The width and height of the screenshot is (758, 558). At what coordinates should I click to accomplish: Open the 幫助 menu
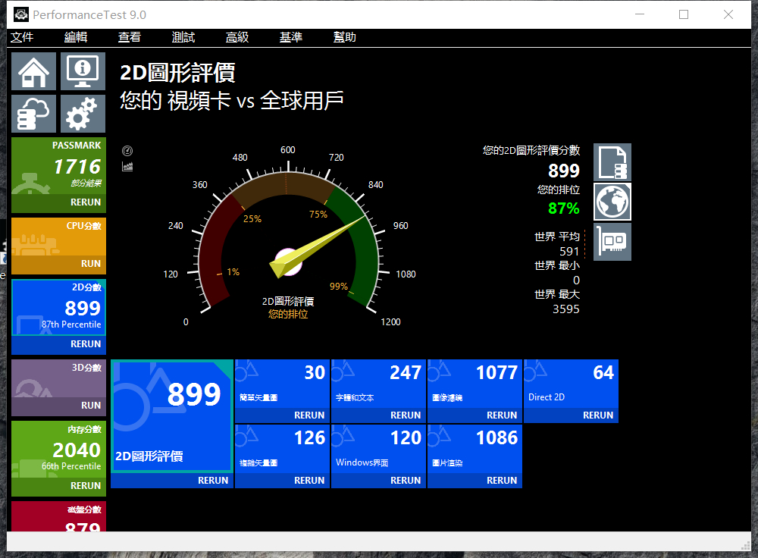[x=345, y=37]
